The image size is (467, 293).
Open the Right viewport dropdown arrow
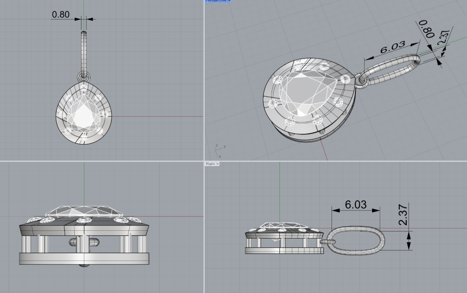(x=218, y=164)
